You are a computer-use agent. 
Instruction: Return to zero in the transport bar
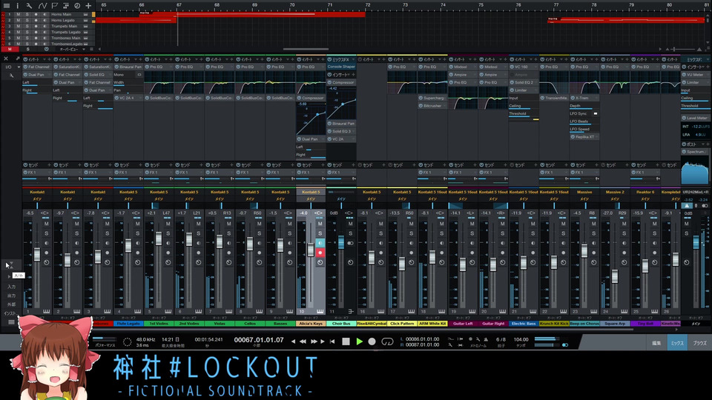pos(332,341)
